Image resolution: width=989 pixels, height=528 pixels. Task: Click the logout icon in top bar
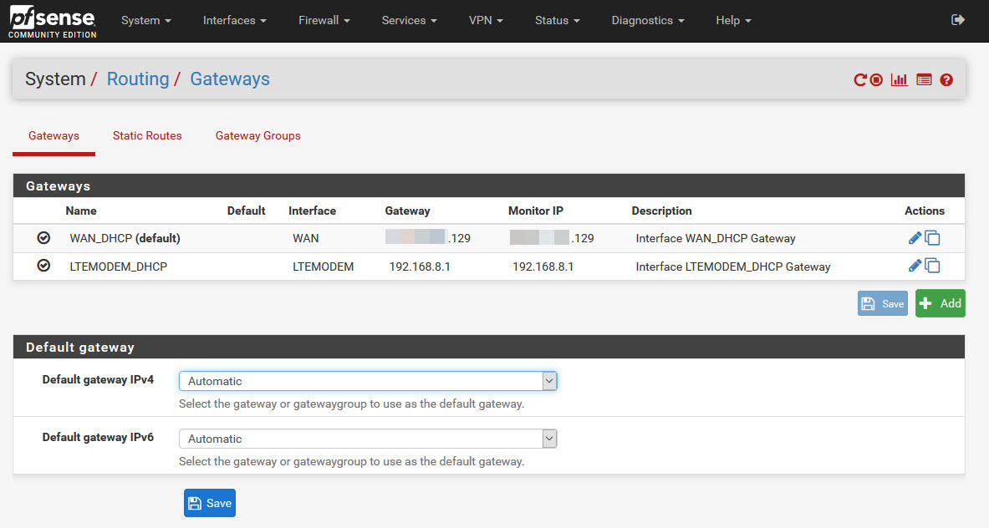(958, 20)
